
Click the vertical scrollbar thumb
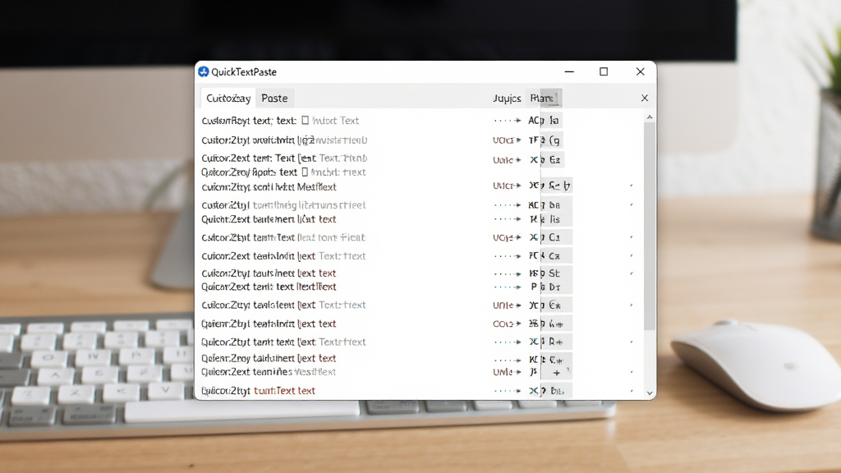[x=650, y=227]
